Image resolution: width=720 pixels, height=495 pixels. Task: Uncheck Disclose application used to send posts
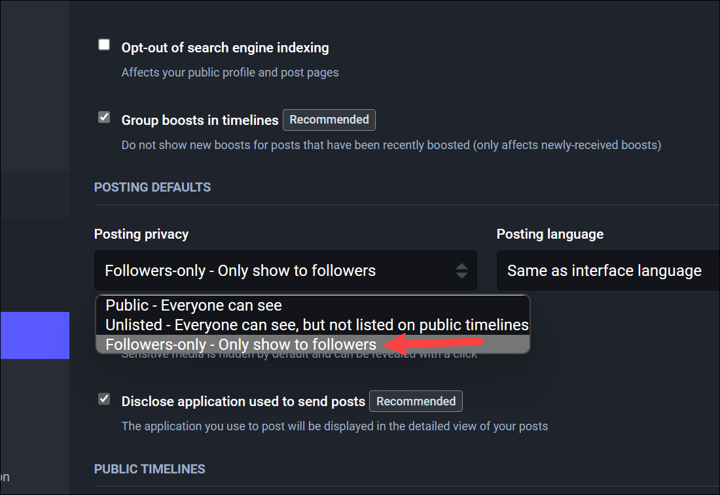tap(104, 399)
